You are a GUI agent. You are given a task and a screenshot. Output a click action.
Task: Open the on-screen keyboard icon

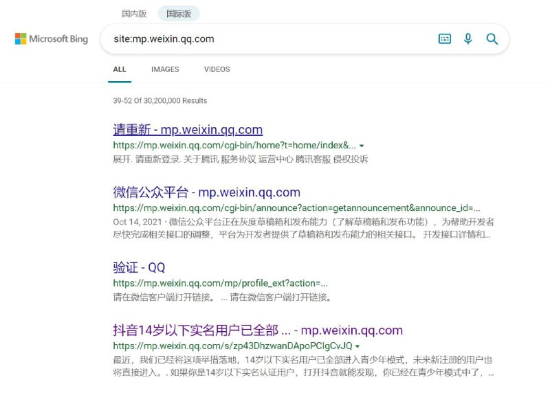(x=445, y=38)
